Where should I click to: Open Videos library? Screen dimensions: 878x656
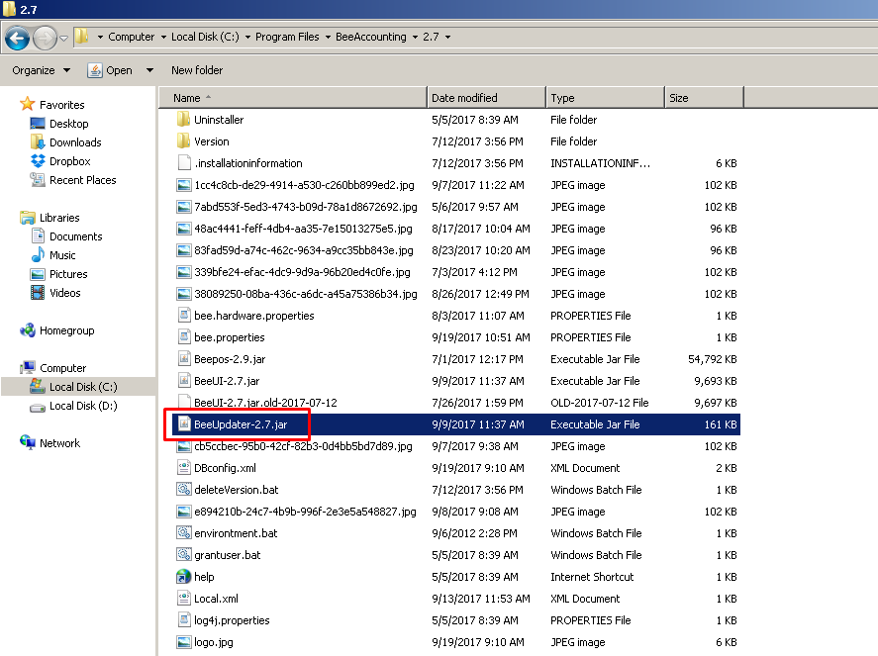point(65,293)
